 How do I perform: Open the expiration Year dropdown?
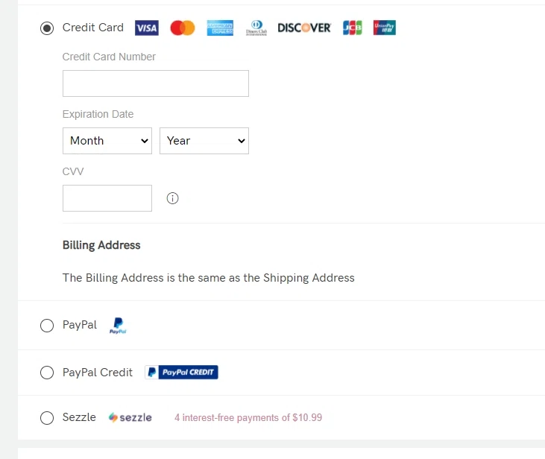pos(204,141)
